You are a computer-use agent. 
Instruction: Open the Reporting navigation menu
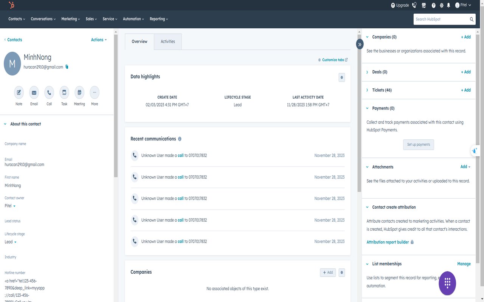coord(159,19)
